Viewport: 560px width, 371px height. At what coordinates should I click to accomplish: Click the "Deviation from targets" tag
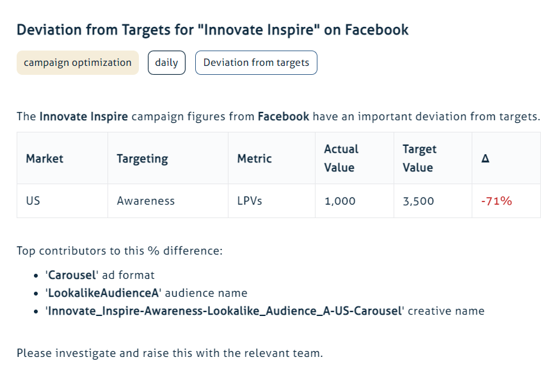256,63
